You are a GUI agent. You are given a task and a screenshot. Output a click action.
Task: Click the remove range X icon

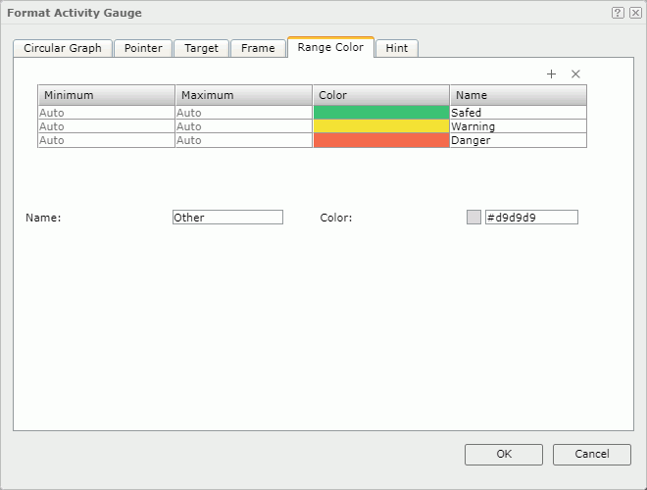pyautogui.click(x=575, y=74)
